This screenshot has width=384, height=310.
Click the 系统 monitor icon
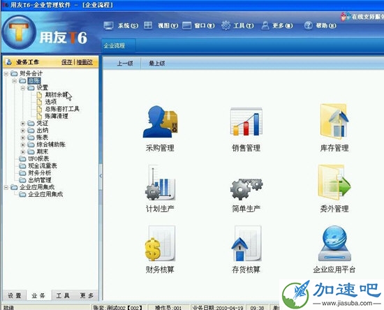(x=108, y=25)
